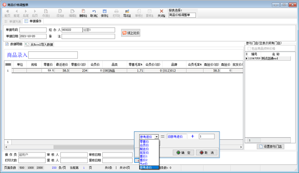Click the 编辑 edit document icon

coord(73,13)
